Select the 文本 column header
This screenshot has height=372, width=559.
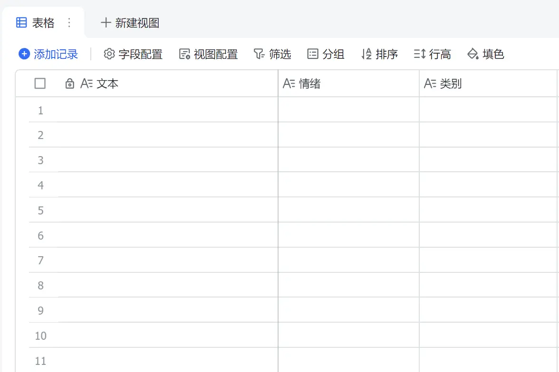pyautogui.click(x=107, y=84)
